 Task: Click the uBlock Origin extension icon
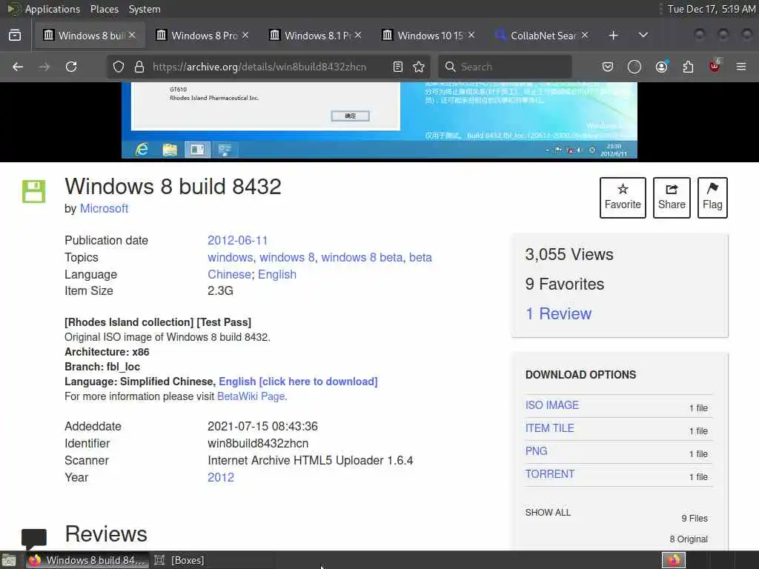(x=715, y=66)
